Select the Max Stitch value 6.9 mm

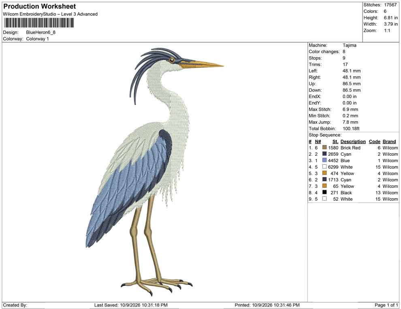[x=350, y=109]
